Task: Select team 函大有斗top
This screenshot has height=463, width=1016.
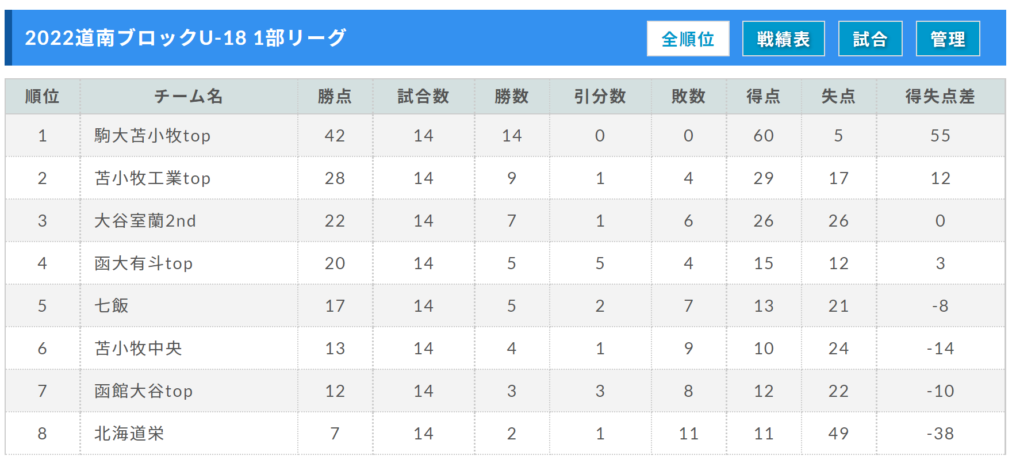Action: coord(143,263)
